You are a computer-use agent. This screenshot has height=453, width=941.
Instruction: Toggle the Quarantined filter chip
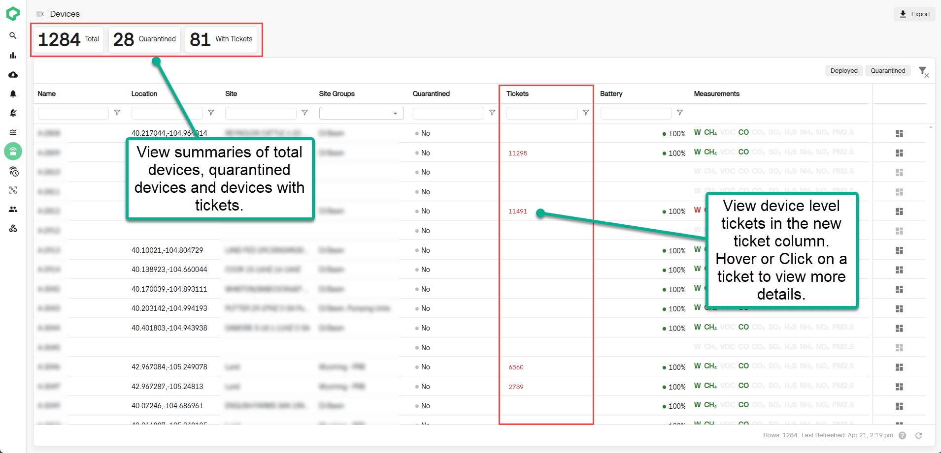tap(887, 70)
